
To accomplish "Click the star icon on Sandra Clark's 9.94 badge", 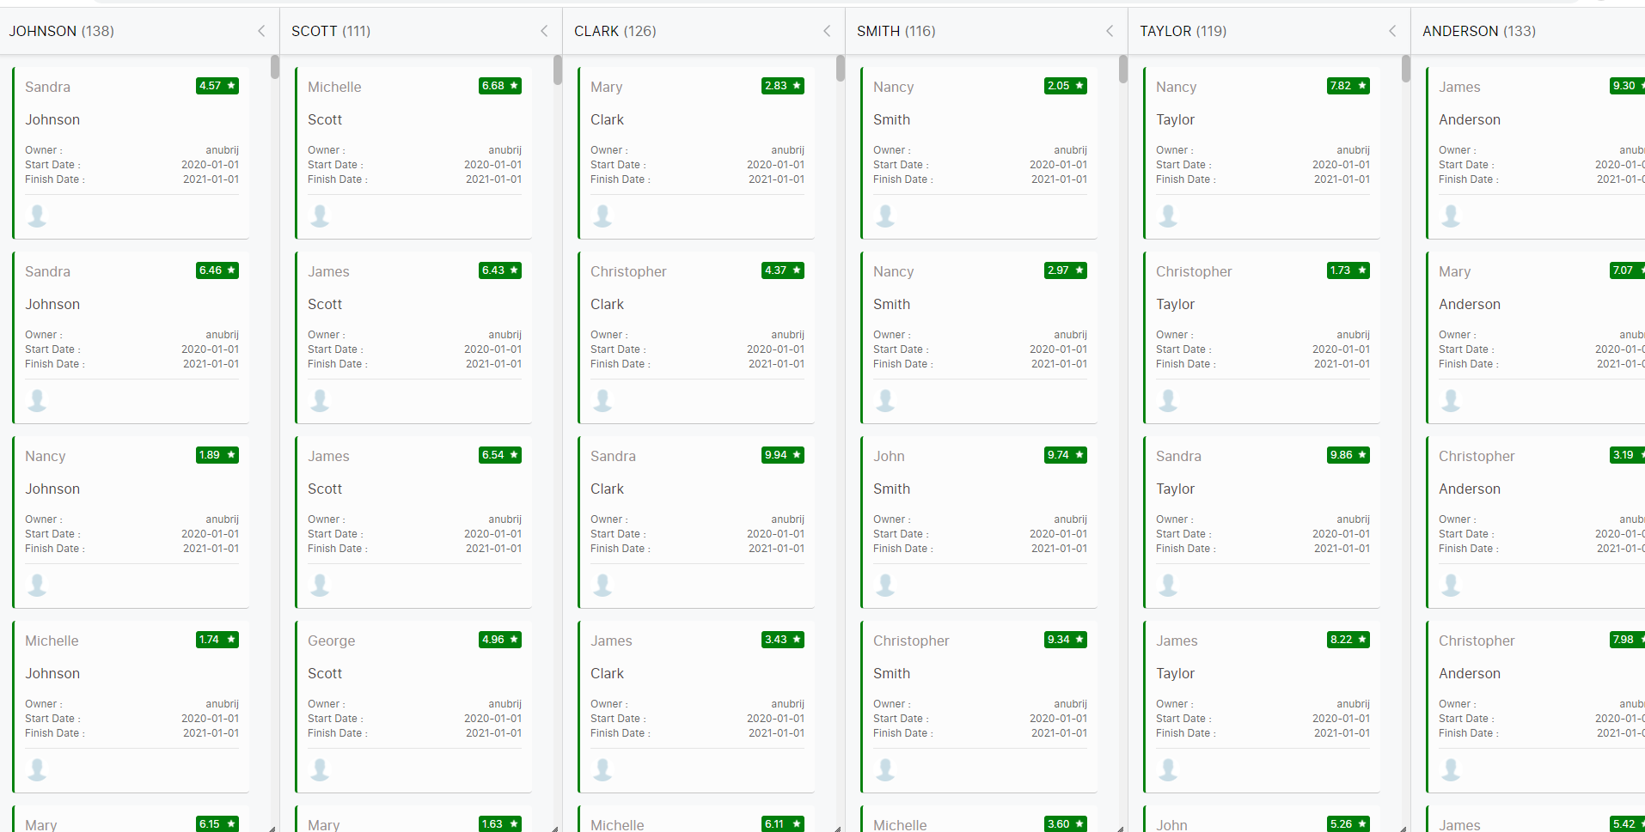I will (796, 455).
